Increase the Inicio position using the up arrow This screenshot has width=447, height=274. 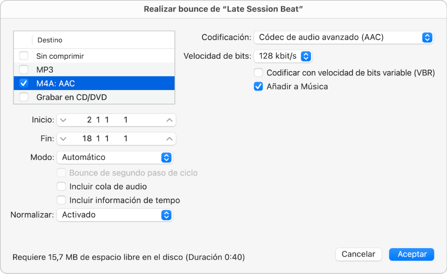[168, 120]
